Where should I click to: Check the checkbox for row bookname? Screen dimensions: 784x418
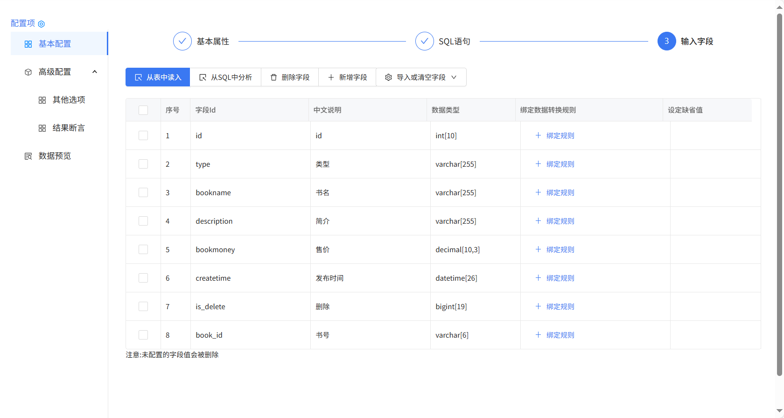point(143,192)
